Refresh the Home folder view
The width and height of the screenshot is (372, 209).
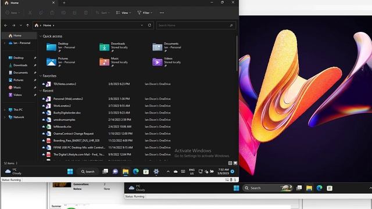pyautogui.click(x=149, y=25)
